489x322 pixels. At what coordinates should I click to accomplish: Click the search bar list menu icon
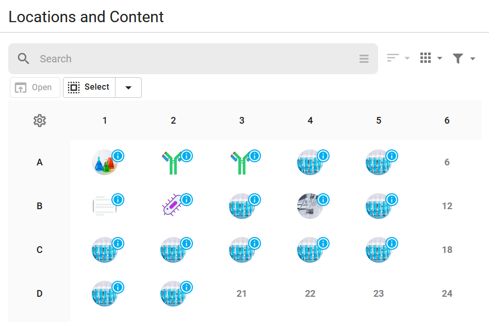click(364, 59)
